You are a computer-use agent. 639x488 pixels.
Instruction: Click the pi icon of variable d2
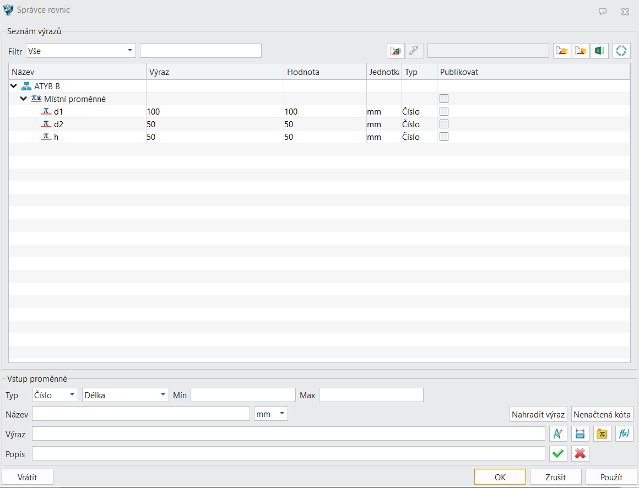click(46, 124)
